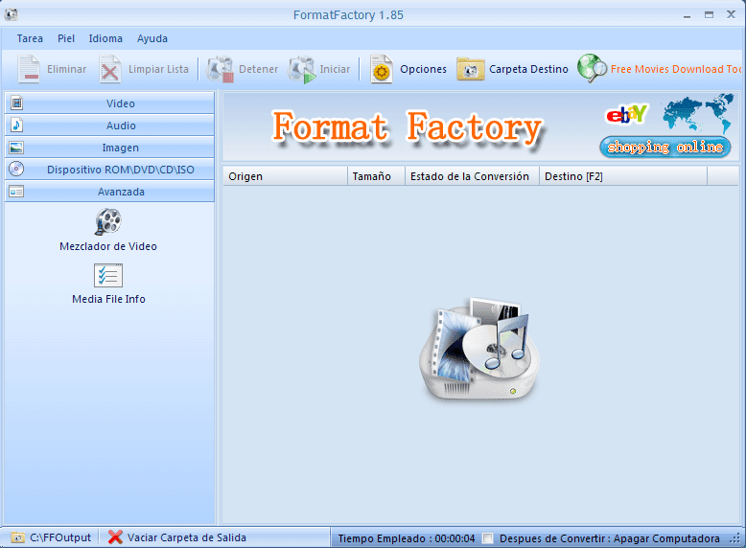Click the Carpeta Destino label
746x548 pixels.
point(528,69)
